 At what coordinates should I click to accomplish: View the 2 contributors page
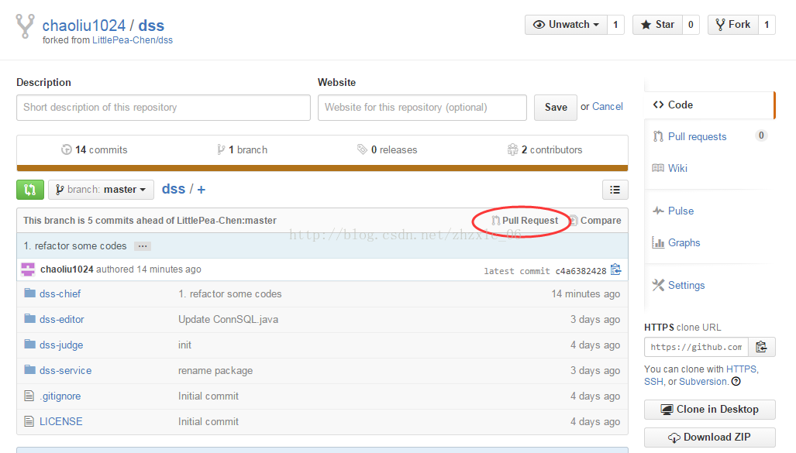[x=545, y=149]
